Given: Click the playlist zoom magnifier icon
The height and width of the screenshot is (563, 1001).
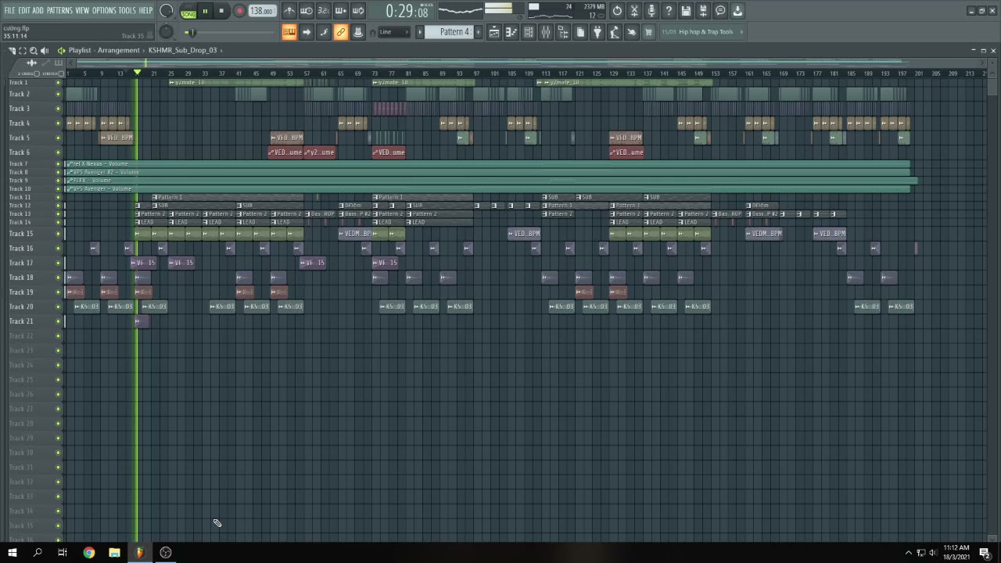Looking at the screenshot, I should tap(33, 50).
